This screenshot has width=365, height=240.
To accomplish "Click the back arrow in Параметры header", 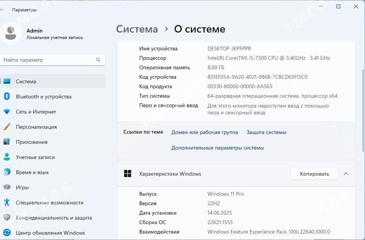I will tap(2, 10).
